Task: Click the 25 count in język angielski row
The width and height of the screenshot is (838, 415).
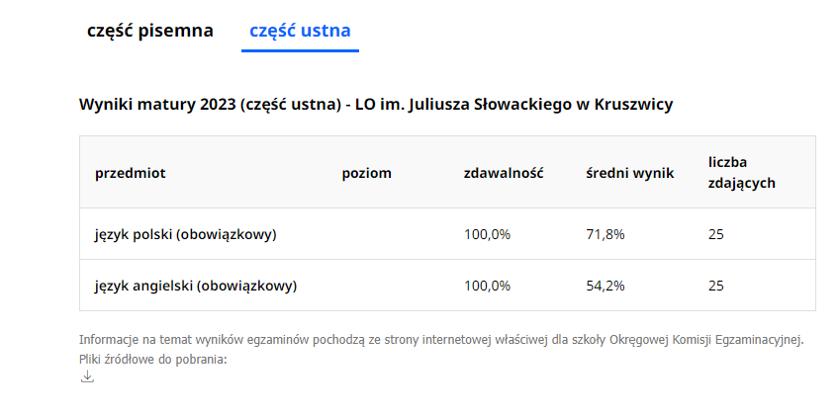Action: point(716,286)
